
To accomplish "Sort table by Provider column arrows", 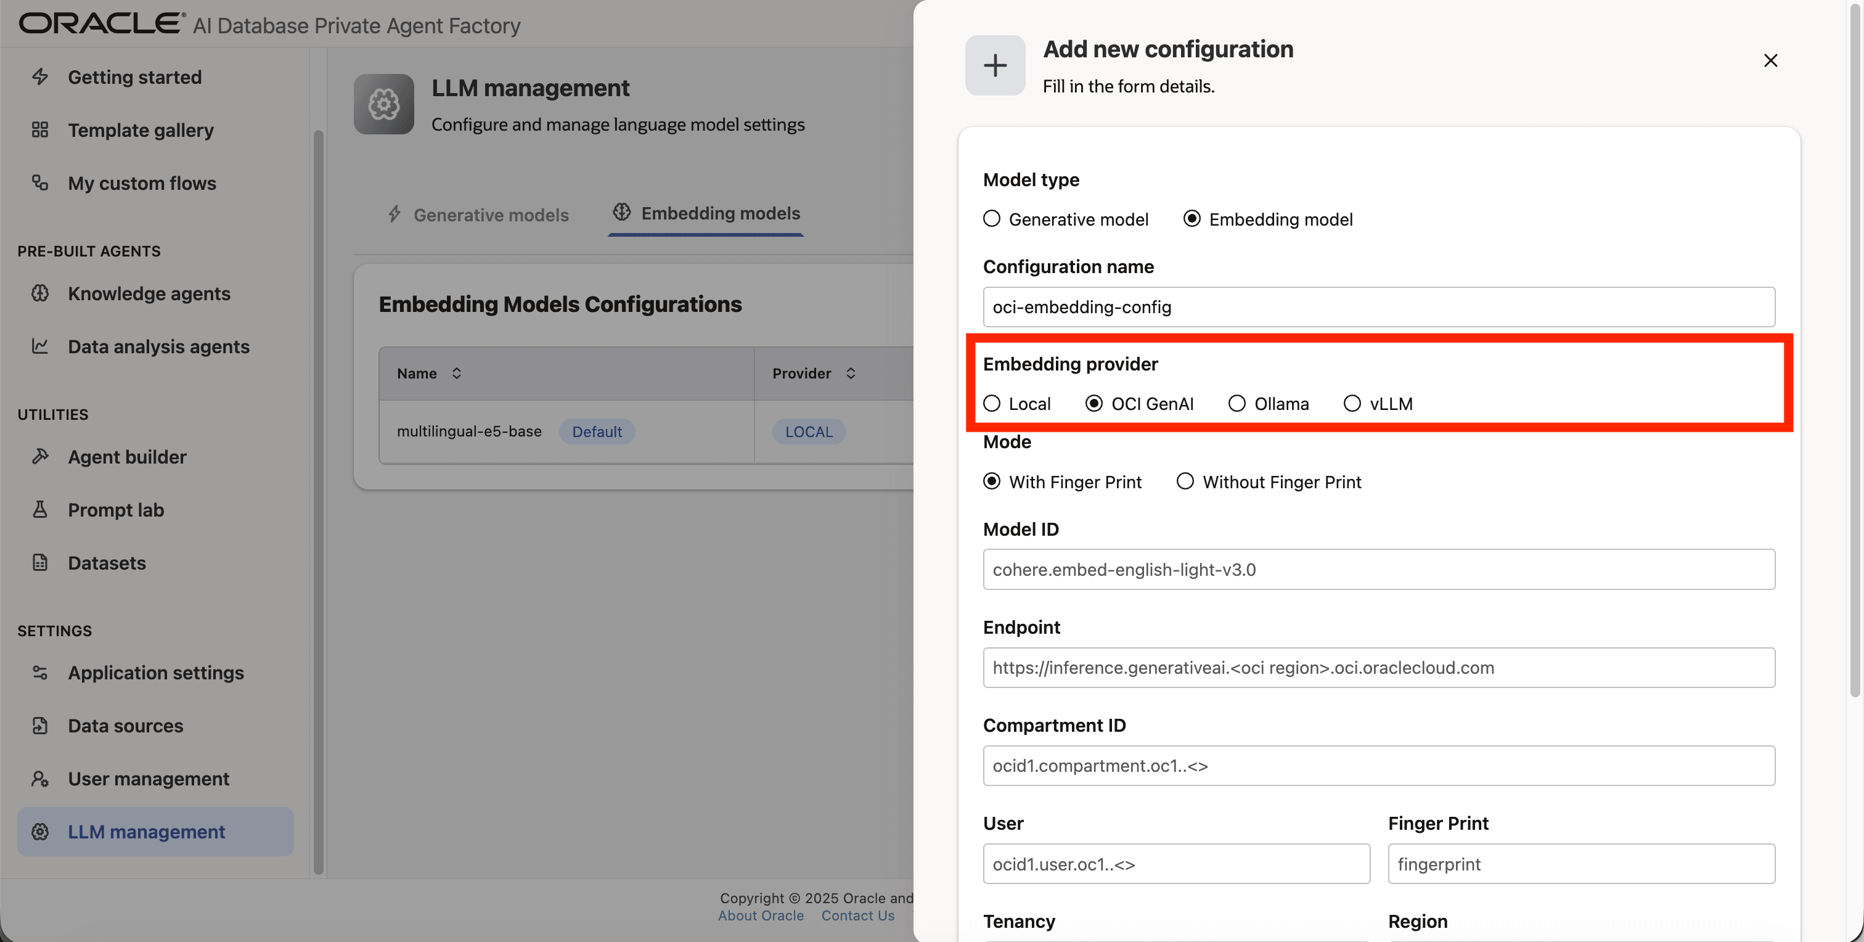I will click(x=851, y=374).
